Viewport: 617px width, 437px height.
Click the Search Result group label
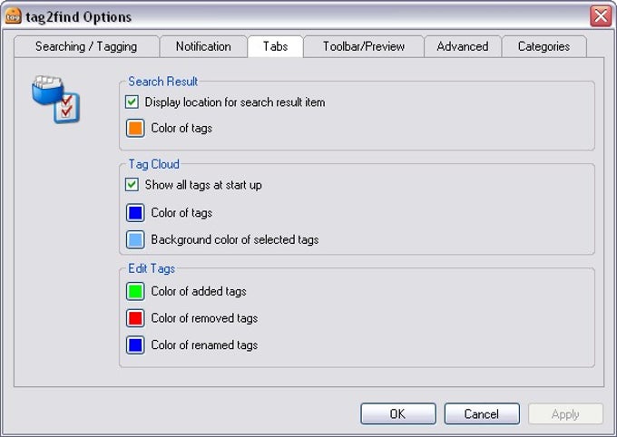[x=163, y=82]
